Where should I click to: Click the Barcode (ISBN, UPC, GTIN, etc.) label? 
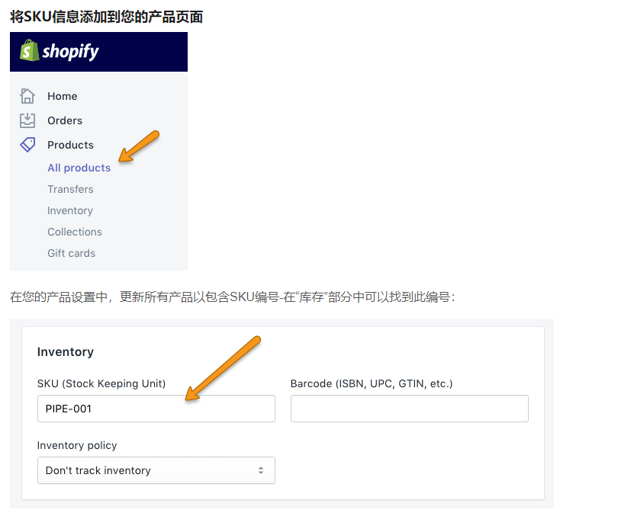372,383
